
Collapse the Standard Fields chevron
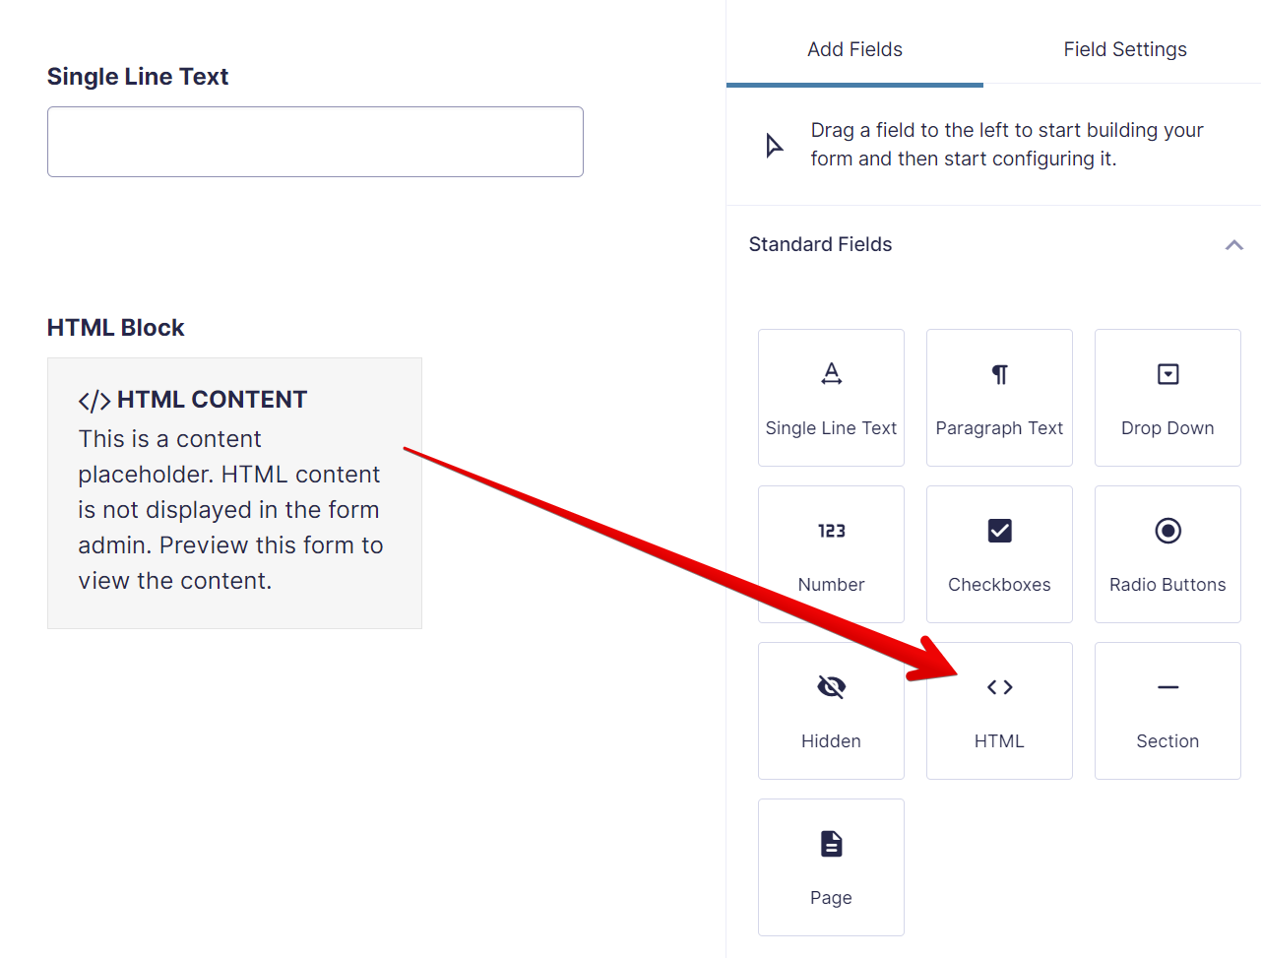pyautogui.click(x=1233, y=244)
